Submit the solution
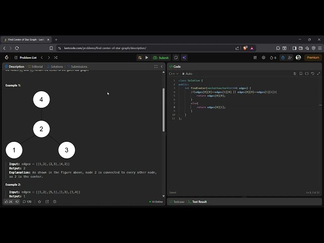This screenshot has width=324, height=243. tap(161, 58)
